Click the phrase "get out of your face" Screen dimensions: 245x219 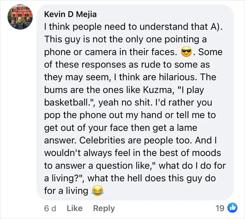point(86,128)
